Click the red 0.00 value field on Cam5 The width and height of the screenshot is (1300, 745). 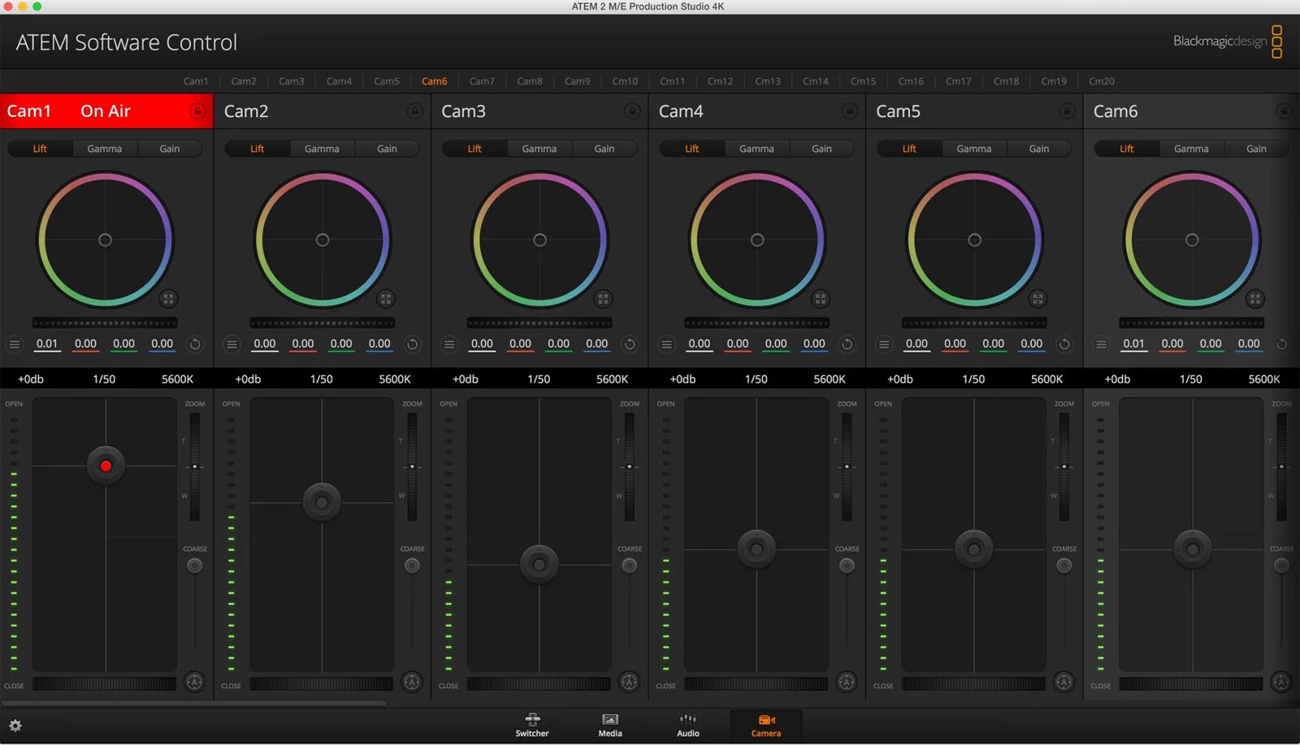click(x=955, y=344)
